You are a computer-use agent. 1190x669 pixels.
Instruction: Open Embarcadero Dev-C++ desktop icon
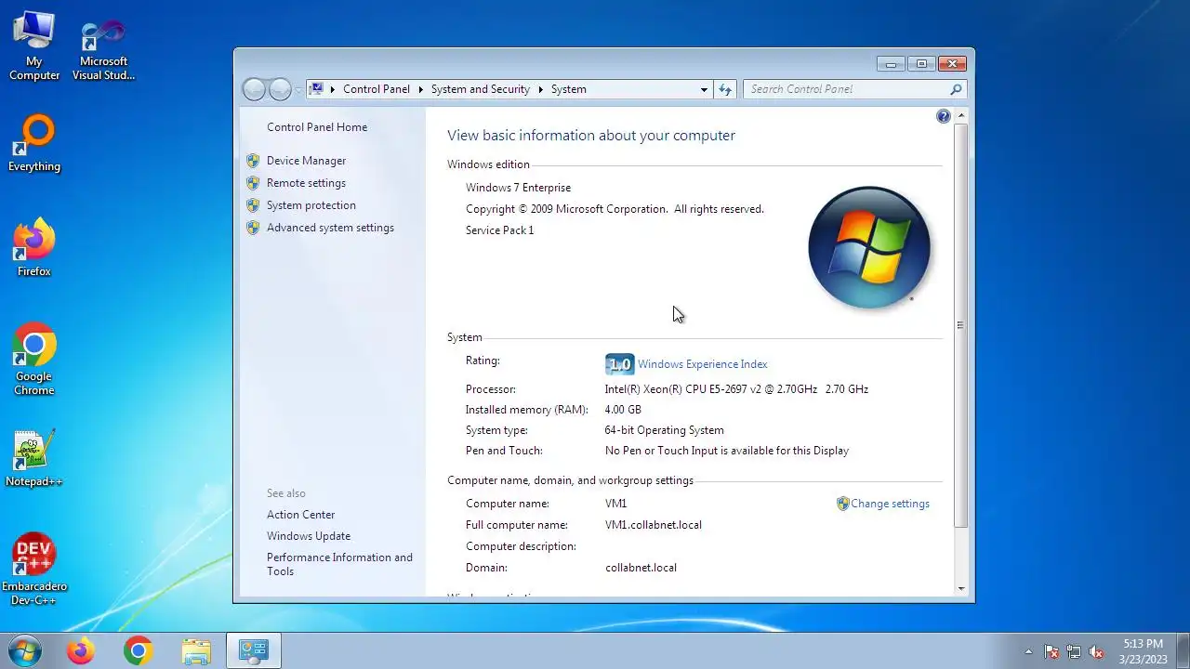[x=34, y=570]
